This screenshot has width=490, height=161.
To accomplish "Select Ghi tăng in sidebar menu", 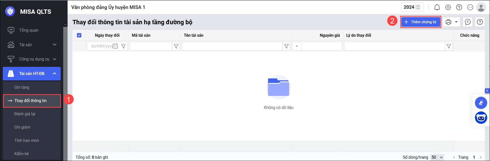I will [x=22, y=87].
